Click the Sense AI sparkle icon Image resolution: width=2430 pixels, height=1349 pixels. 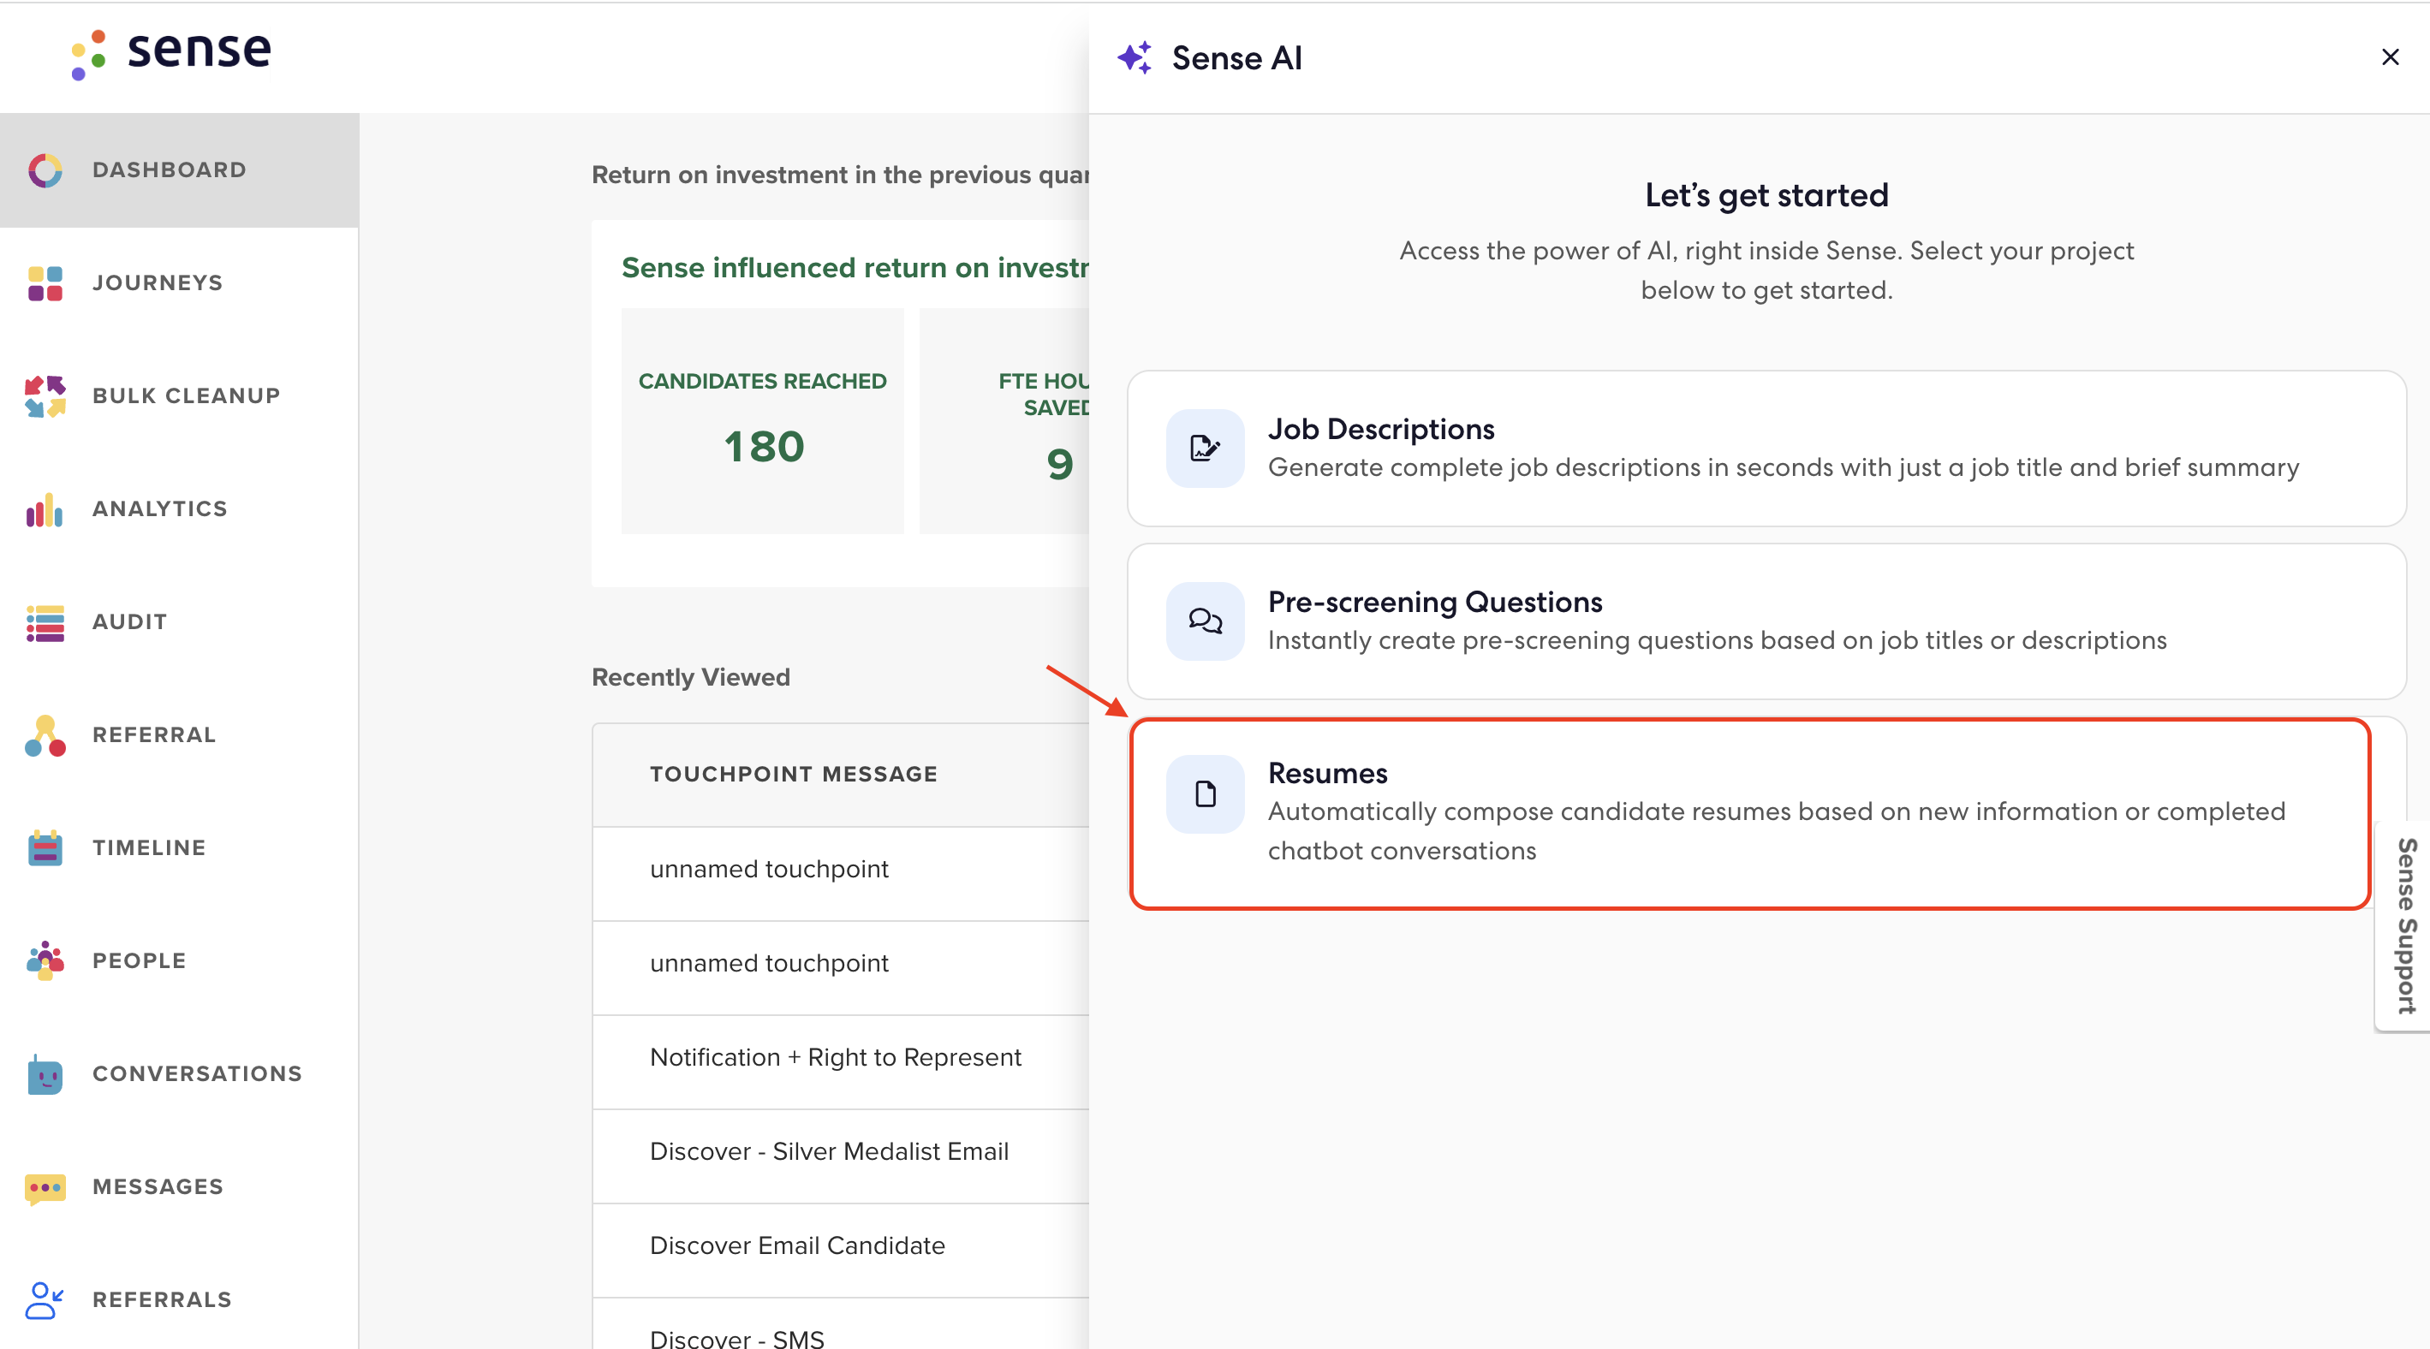pyautogui.click(x=1135, y=57)
